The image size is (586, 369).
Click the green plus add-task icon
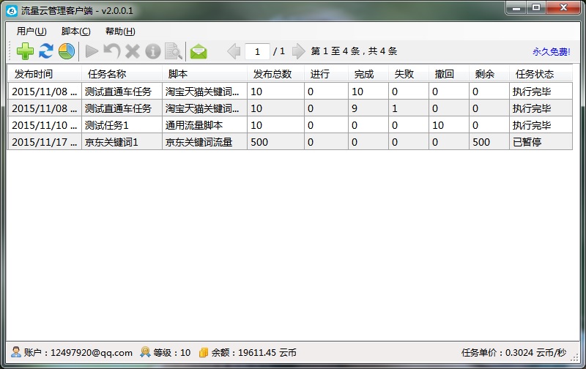[x=25, y=51]
